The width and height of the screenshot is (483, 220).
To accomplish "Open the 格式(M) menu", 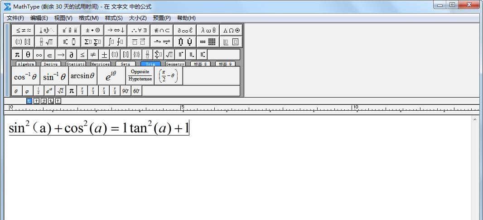I will tap(88, 18).
